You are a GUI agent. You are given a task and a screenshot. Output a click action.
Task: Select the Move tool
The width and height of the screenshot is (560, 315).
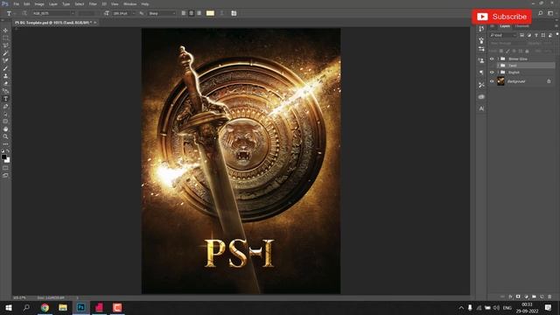[5, 31]
